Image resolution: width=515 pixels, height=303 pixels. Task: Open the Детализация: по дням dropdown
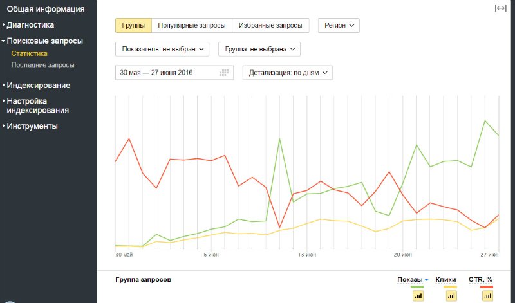tap(287, 73)
